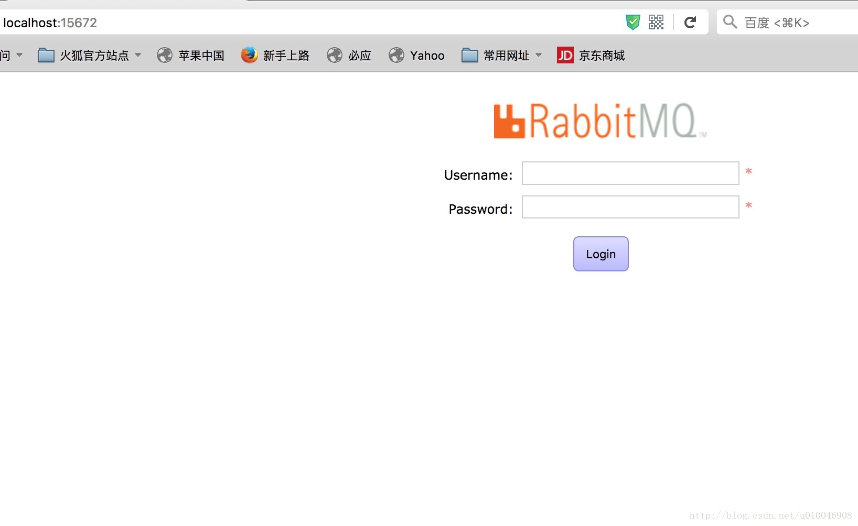This screenshot has height=526, width=858.
Task: Open the 京东商城 JD bookmark
Action: coord(591,55)
